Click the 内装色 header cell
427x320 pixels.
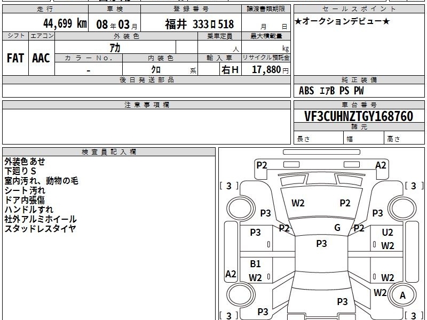tap(160, 58)
